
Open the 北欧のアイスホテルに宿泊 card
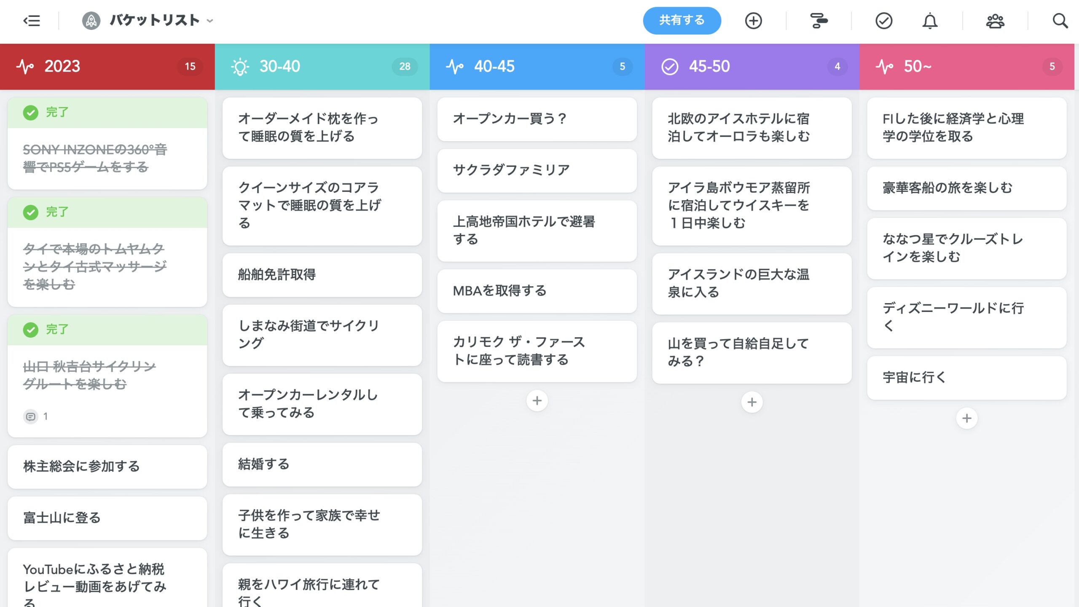tap(752, 128)
